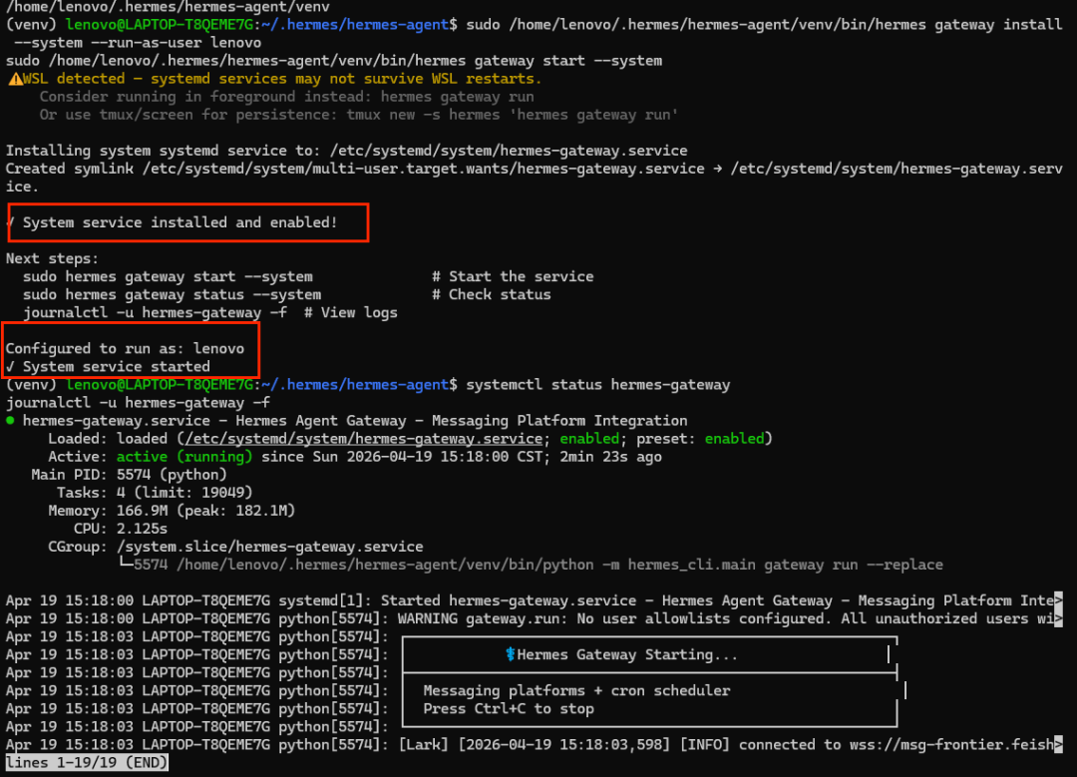Click the preset: enabled value
The width and height of the screenshot is (1077, 777).
click(735, 438)
